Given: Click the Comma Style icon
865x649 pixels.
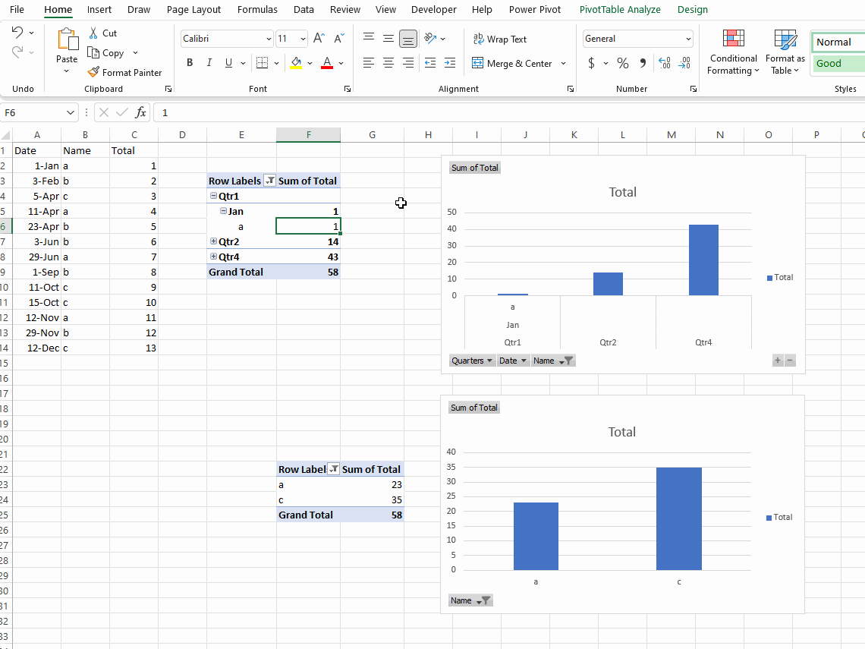Looking at the screenshot, I should tap(643, 63).
